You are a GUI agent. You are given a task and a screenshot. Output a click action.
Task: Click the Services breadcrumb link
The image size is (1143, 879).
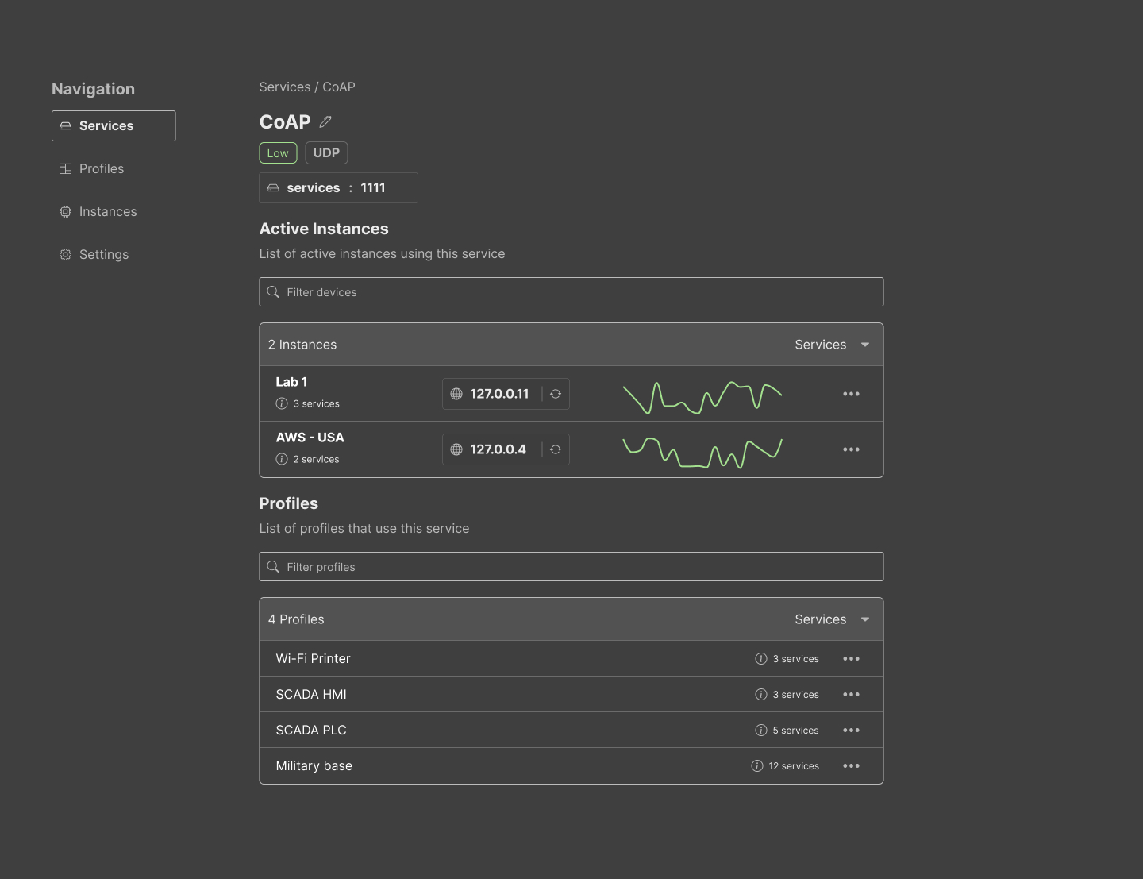[x=285, y=87]
